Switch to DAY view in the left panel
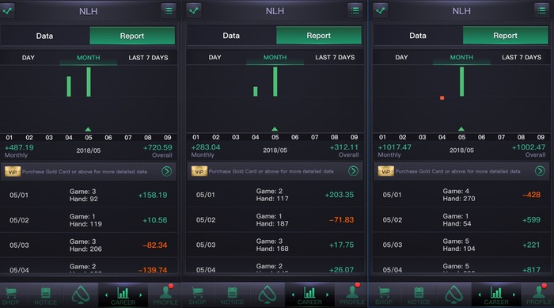This screenshot has width=554, height=308. tap(28, 58)
